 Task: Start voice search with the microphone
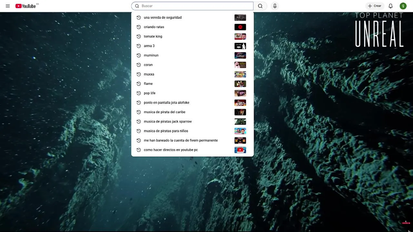[275, 6]
